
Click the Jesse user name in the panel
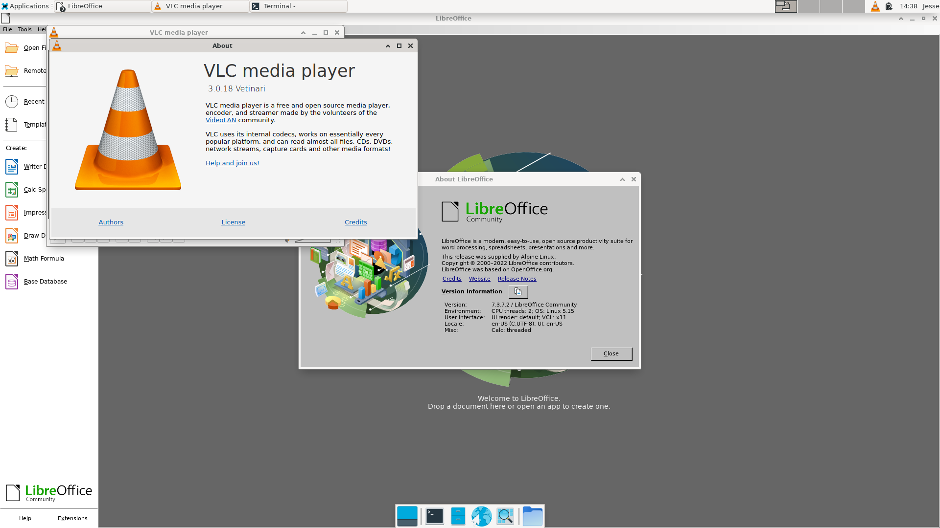tap(931, 6)
